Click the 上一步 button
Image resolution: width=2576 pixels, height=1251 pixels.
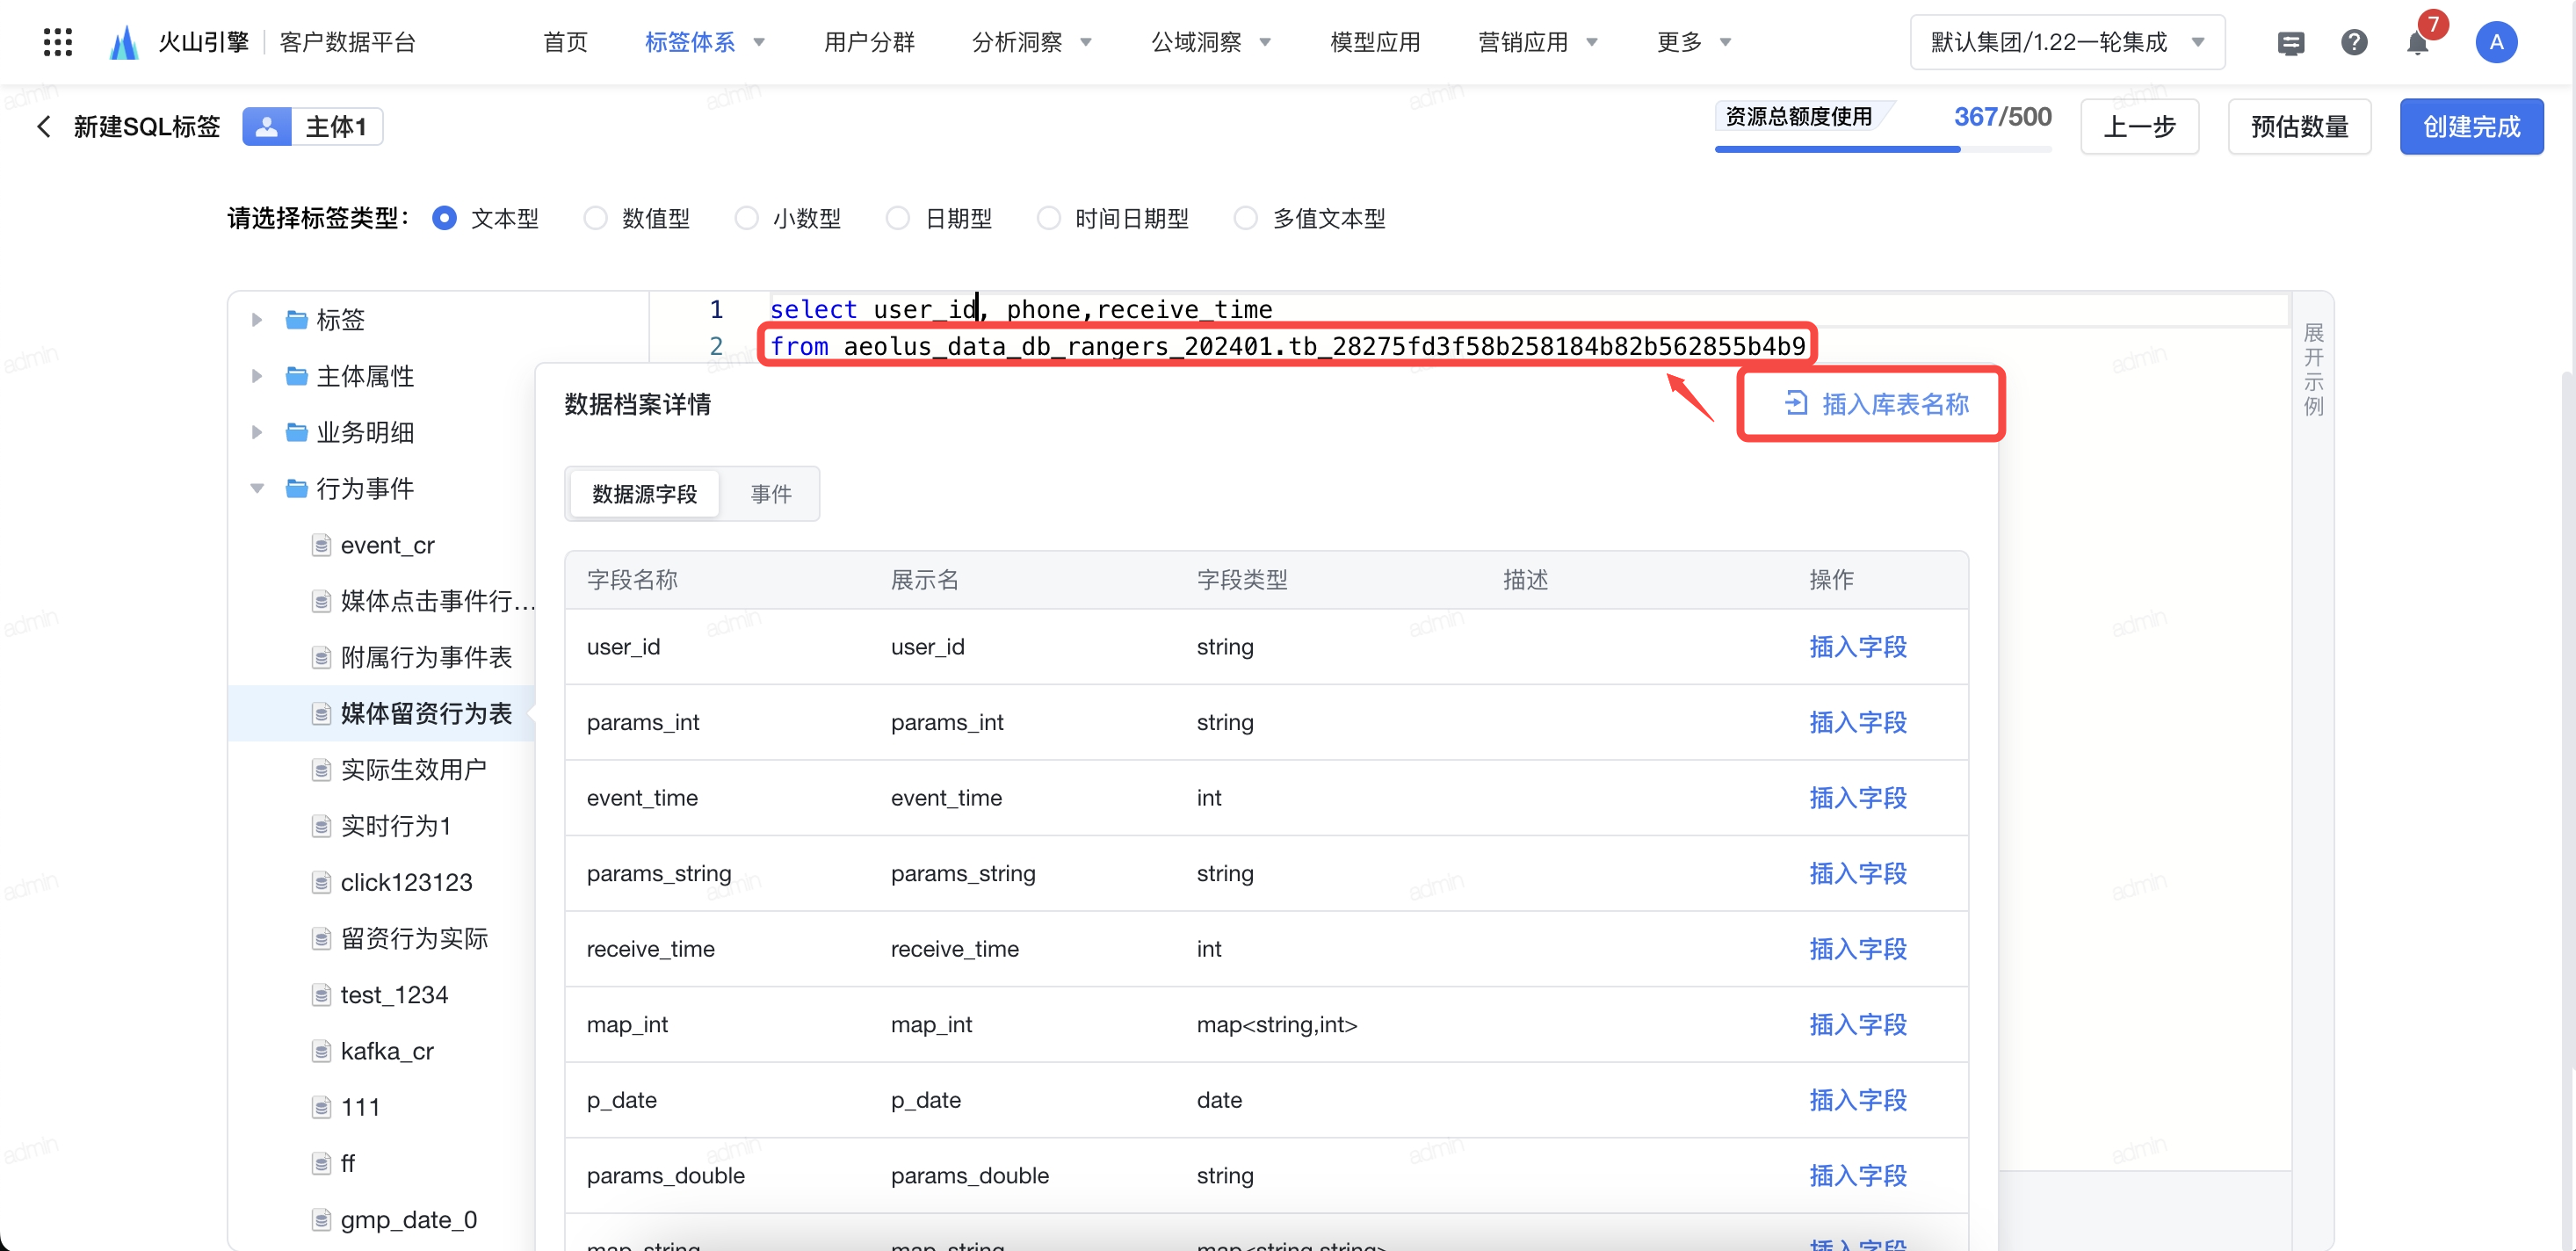point(2139,127)
